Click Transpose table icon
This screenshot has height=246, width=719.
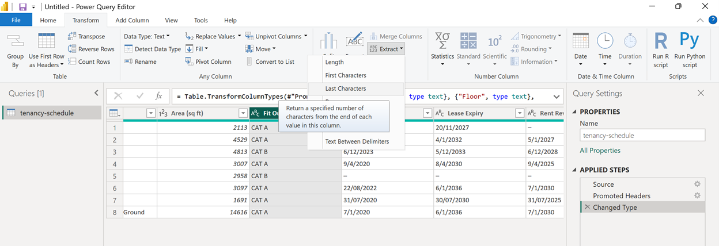(72, 36)
